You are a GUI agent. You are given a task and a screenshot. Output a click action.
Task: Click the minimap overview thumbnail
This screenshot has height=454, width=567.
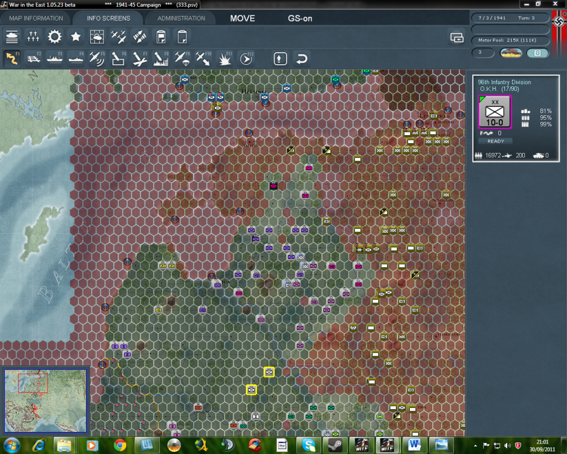pos(45,400)
